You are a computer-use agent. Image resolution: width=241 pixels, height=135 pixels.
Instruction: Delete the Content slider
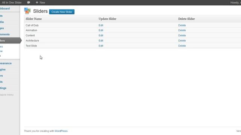tap(182, 35)
